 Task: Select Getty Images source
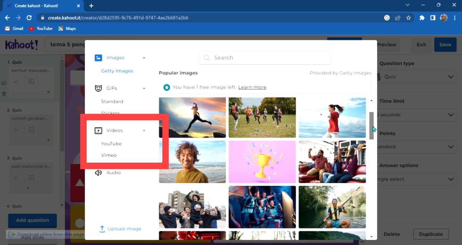tap(117, 71)
